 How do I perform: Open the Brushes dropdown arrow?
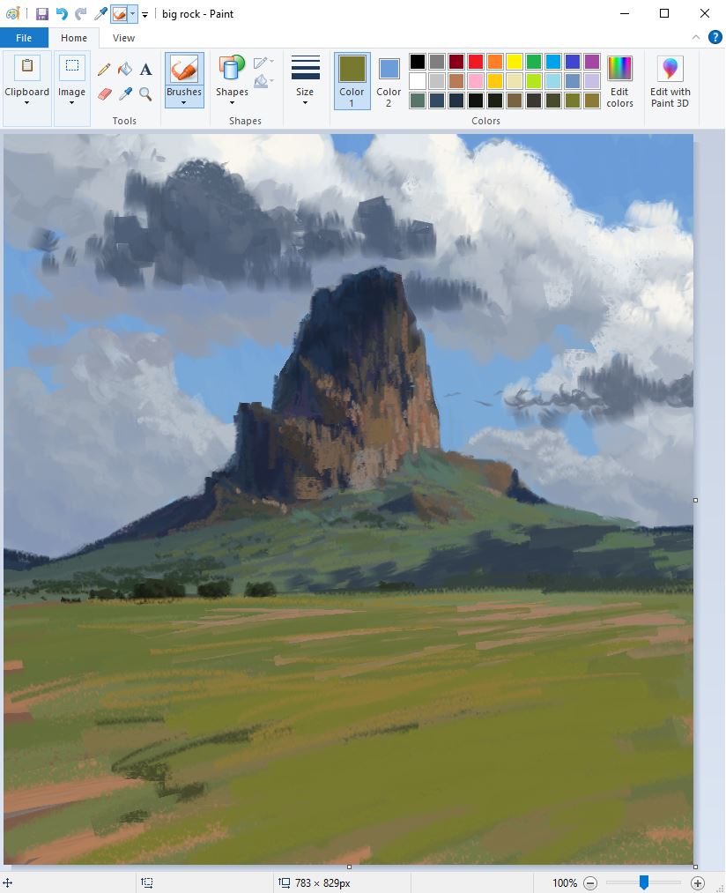click(184, 103)
